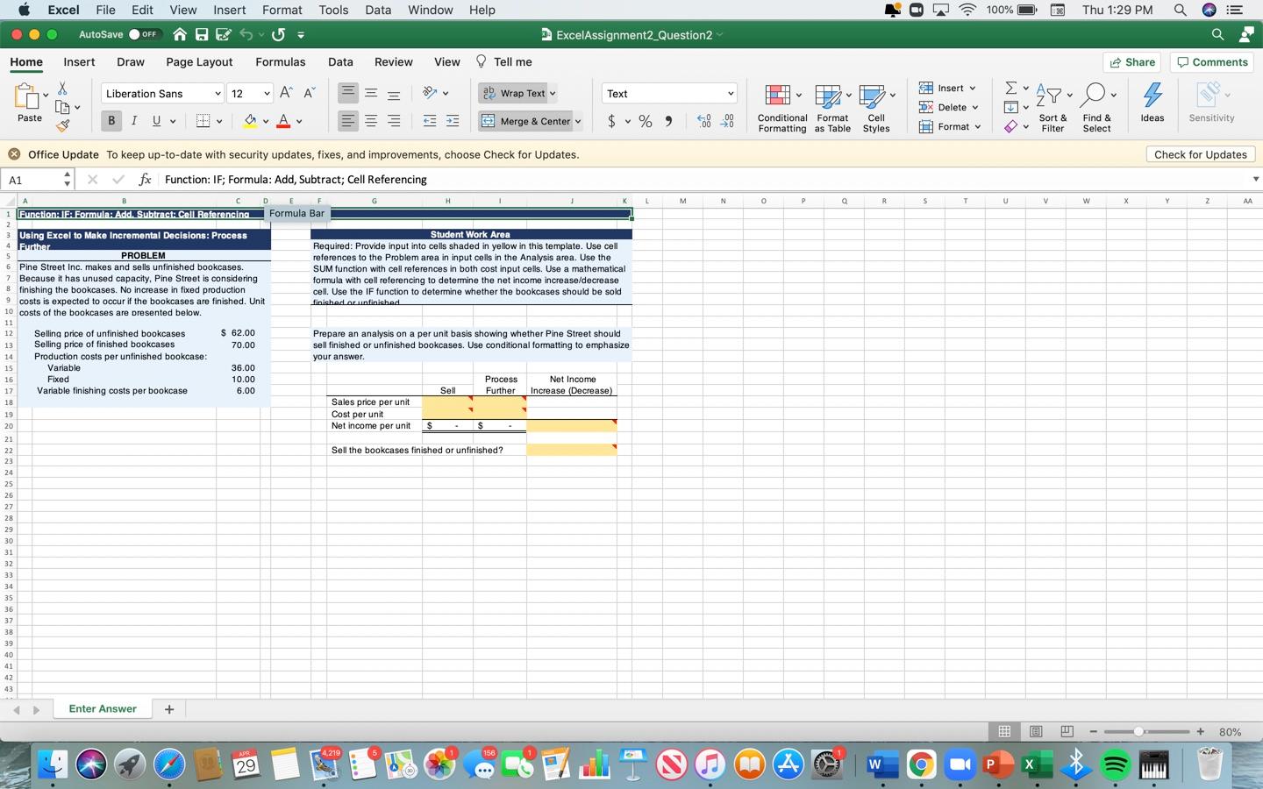Click the Increase Indent icon
Screen dimensions: 1263x789
click(453, 121)
